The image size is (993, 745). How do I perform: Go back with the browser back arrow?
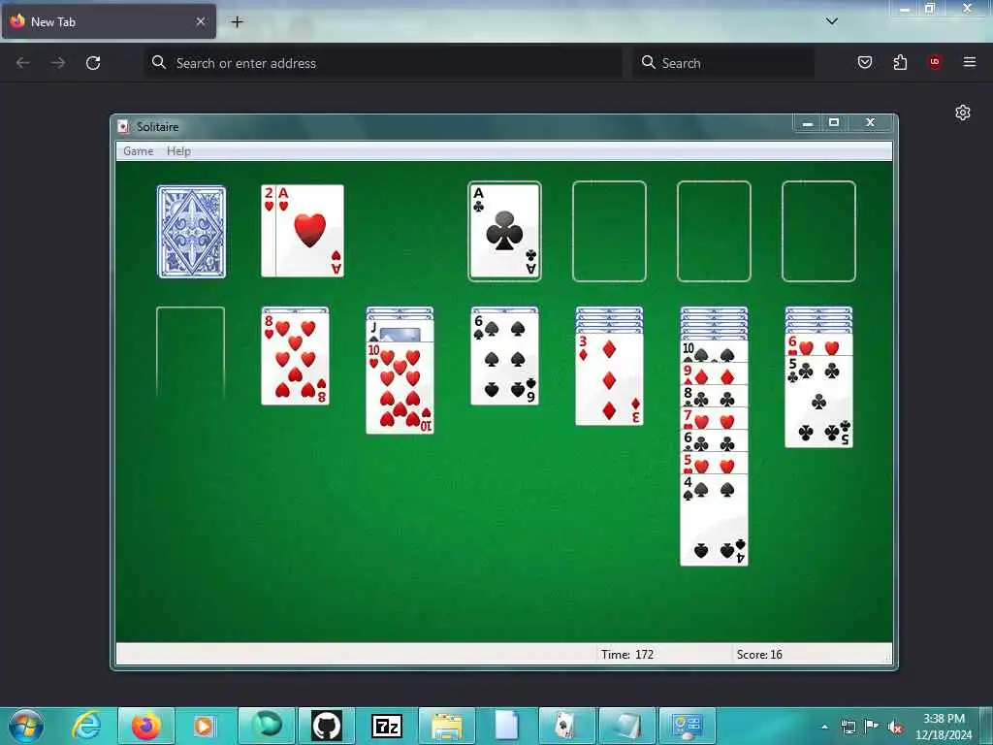click(x=23, y=63)
